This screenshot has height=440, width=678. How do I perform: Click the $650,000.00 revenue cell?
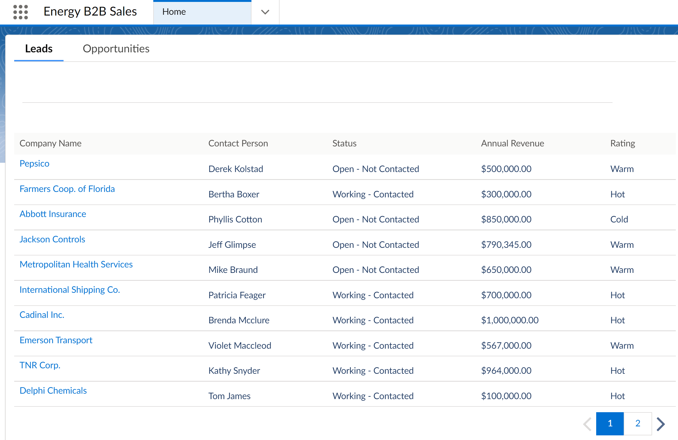pyautogui.click(x=506, y=270)
